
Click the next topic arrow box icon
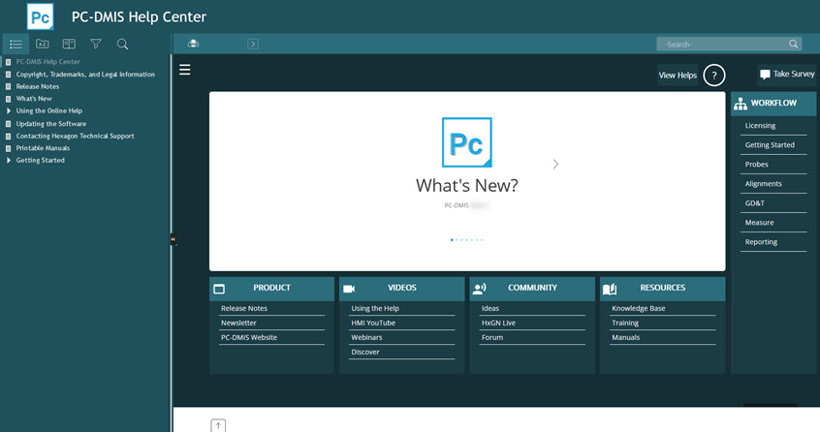[253, 44]
